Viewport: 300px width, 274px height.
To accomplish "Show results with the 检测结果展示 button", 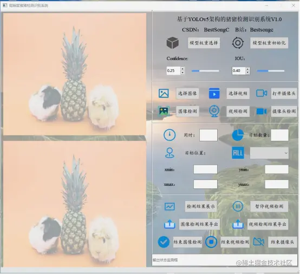I will (201, 206).
